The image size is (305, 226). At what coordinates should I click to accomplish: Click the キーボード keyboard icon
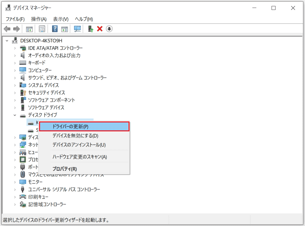23,63
